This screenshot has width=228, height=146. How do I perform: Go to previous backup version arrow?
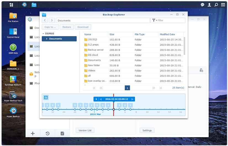[x=101, y=99]
